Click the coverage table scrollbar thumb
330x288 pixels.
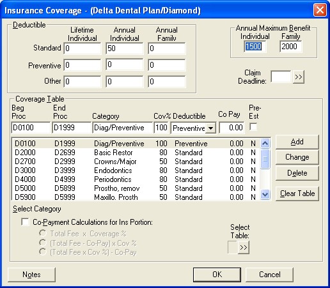(265, 158)
